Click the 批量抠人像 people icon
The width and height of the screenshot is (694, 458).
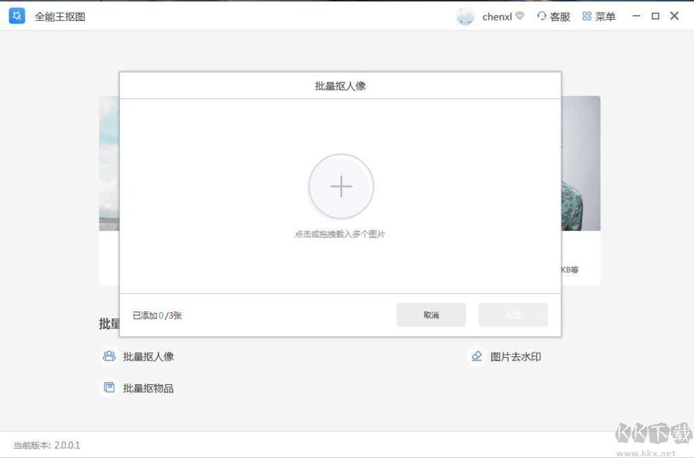click(109, 356)
